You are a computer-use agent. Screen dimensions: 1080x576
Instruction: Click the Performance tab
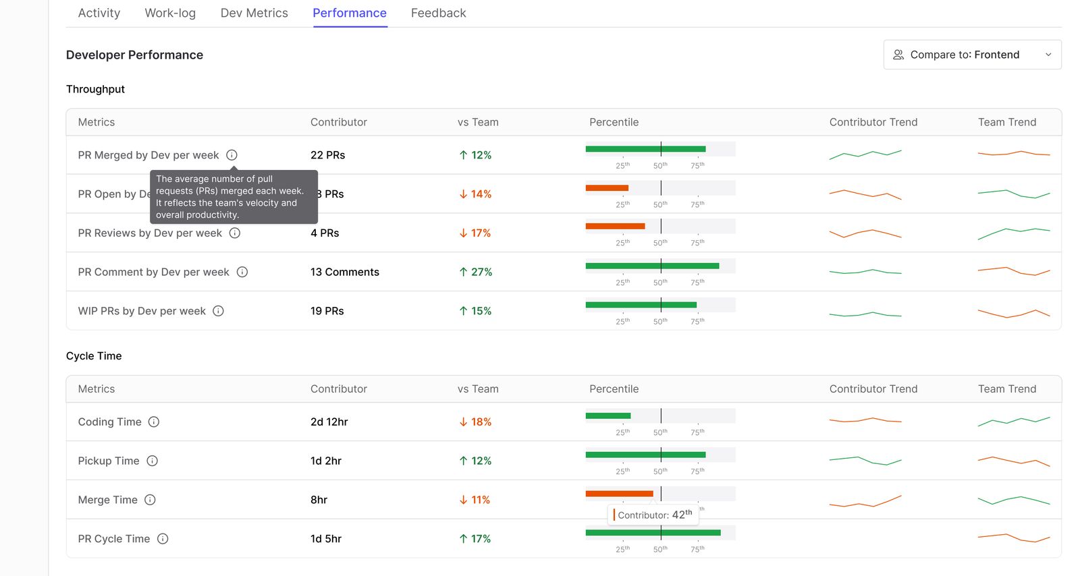pyautogui.click(x=350, y=13)
